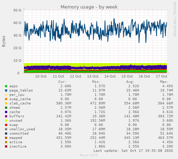Click the 'Min:' column header
The width and height of the screenshot is (178, 159).
click(x=96, y=82)
